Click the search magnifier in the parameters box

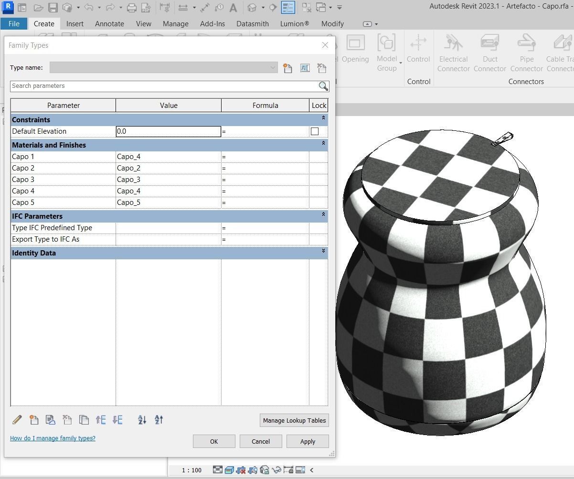pos(323,86)
